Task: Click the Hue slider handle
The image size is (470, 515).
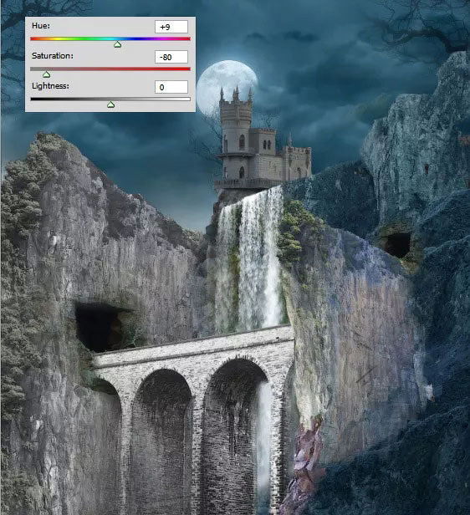Action: click(x=118, y=44)
